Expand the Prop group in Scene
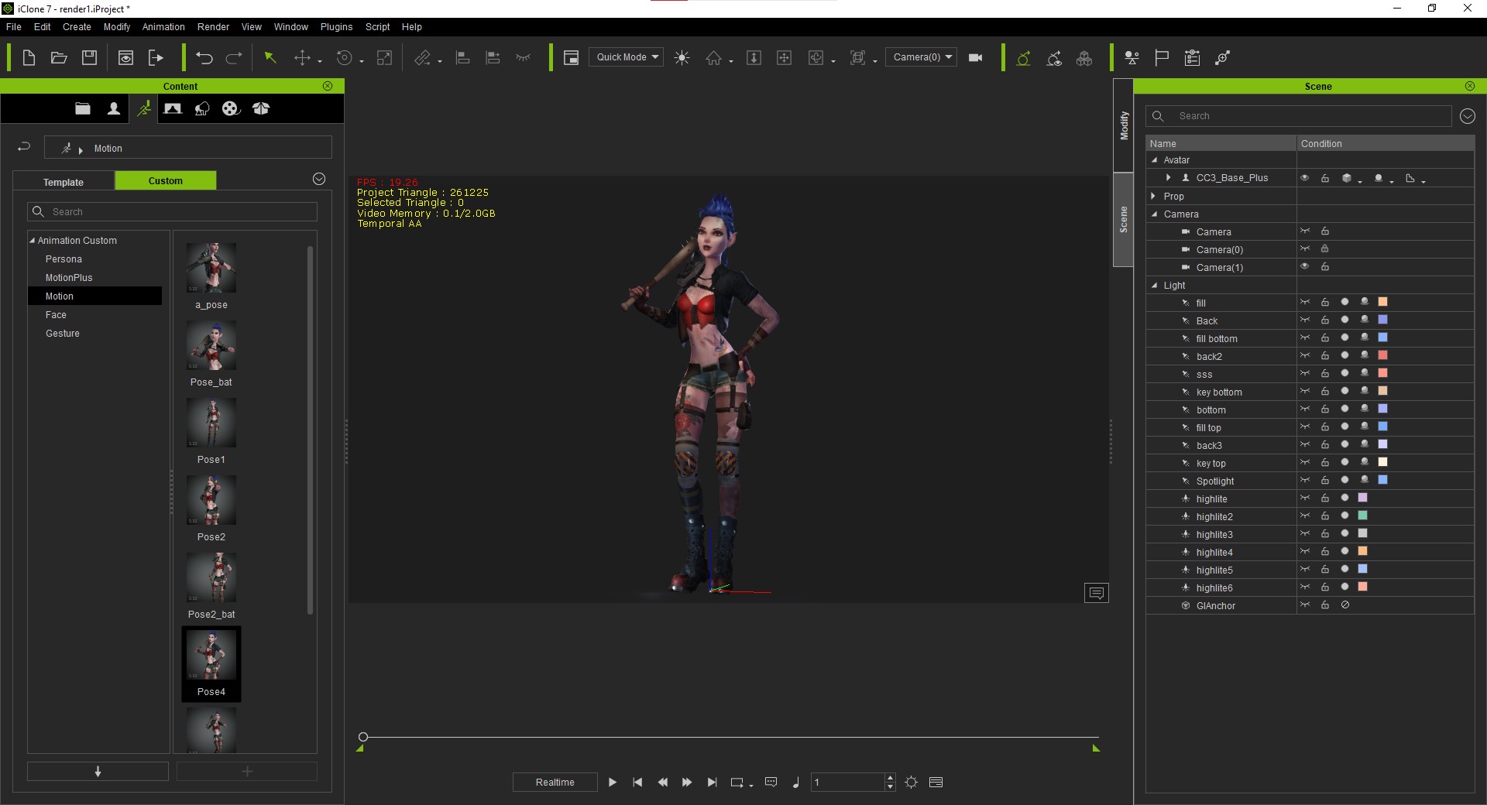 coord(1154,196)
